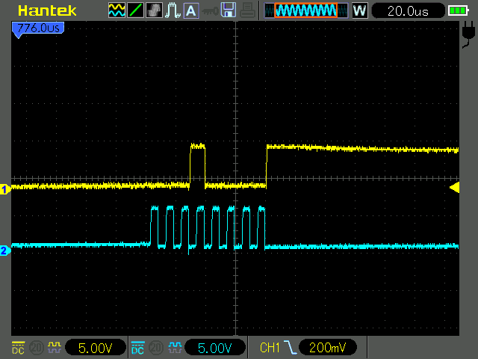The height and width of the screenshot is (359, 478).
Task: Click the 776.0us trigger position marker
Action: pos(38,29)
